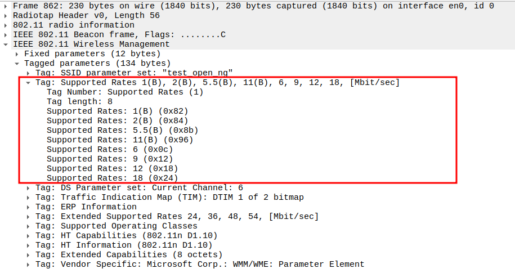Viewport: 515px width, 273px height.
Task: Expand 802.11 radio information
Action: click(6, 25)
